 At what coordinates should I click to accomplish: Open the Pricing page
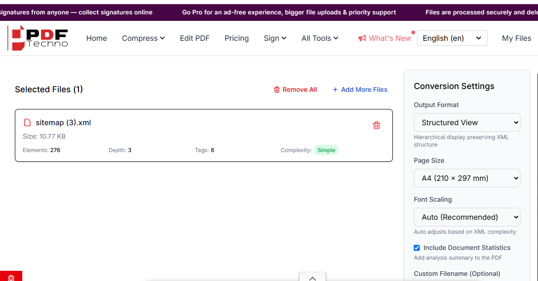[x=237, y=38]
